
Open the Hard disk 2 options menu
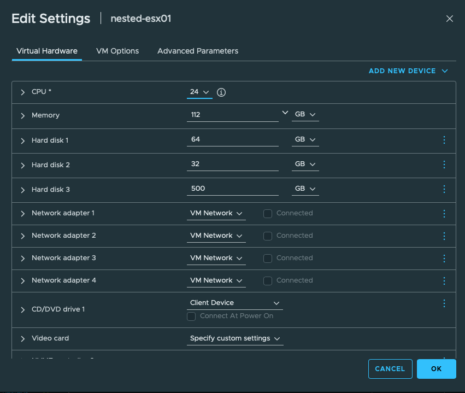444,165
